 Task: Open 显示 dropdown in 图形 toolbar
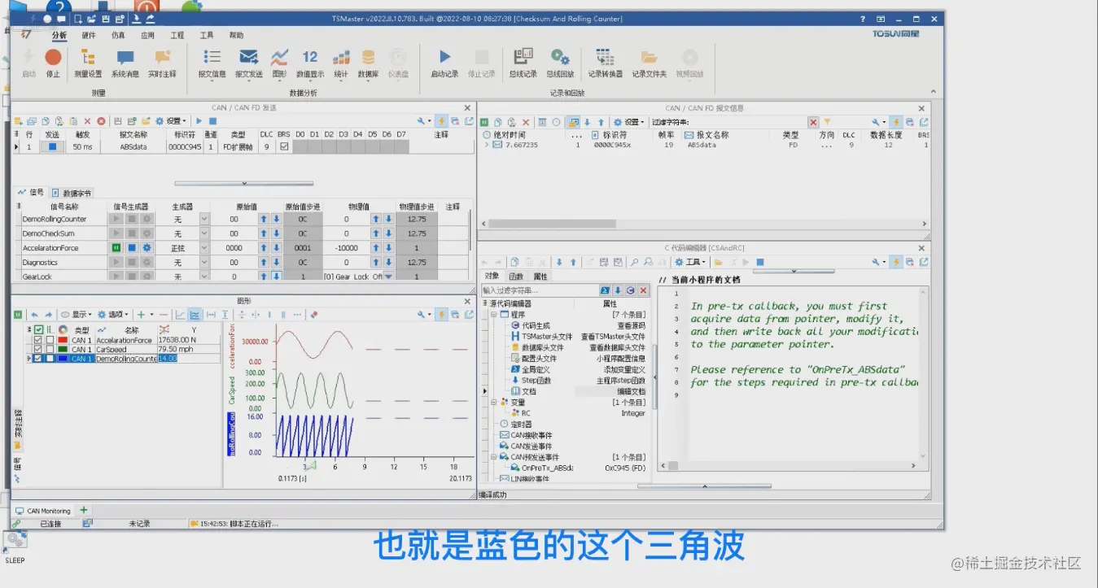(76, 314)
